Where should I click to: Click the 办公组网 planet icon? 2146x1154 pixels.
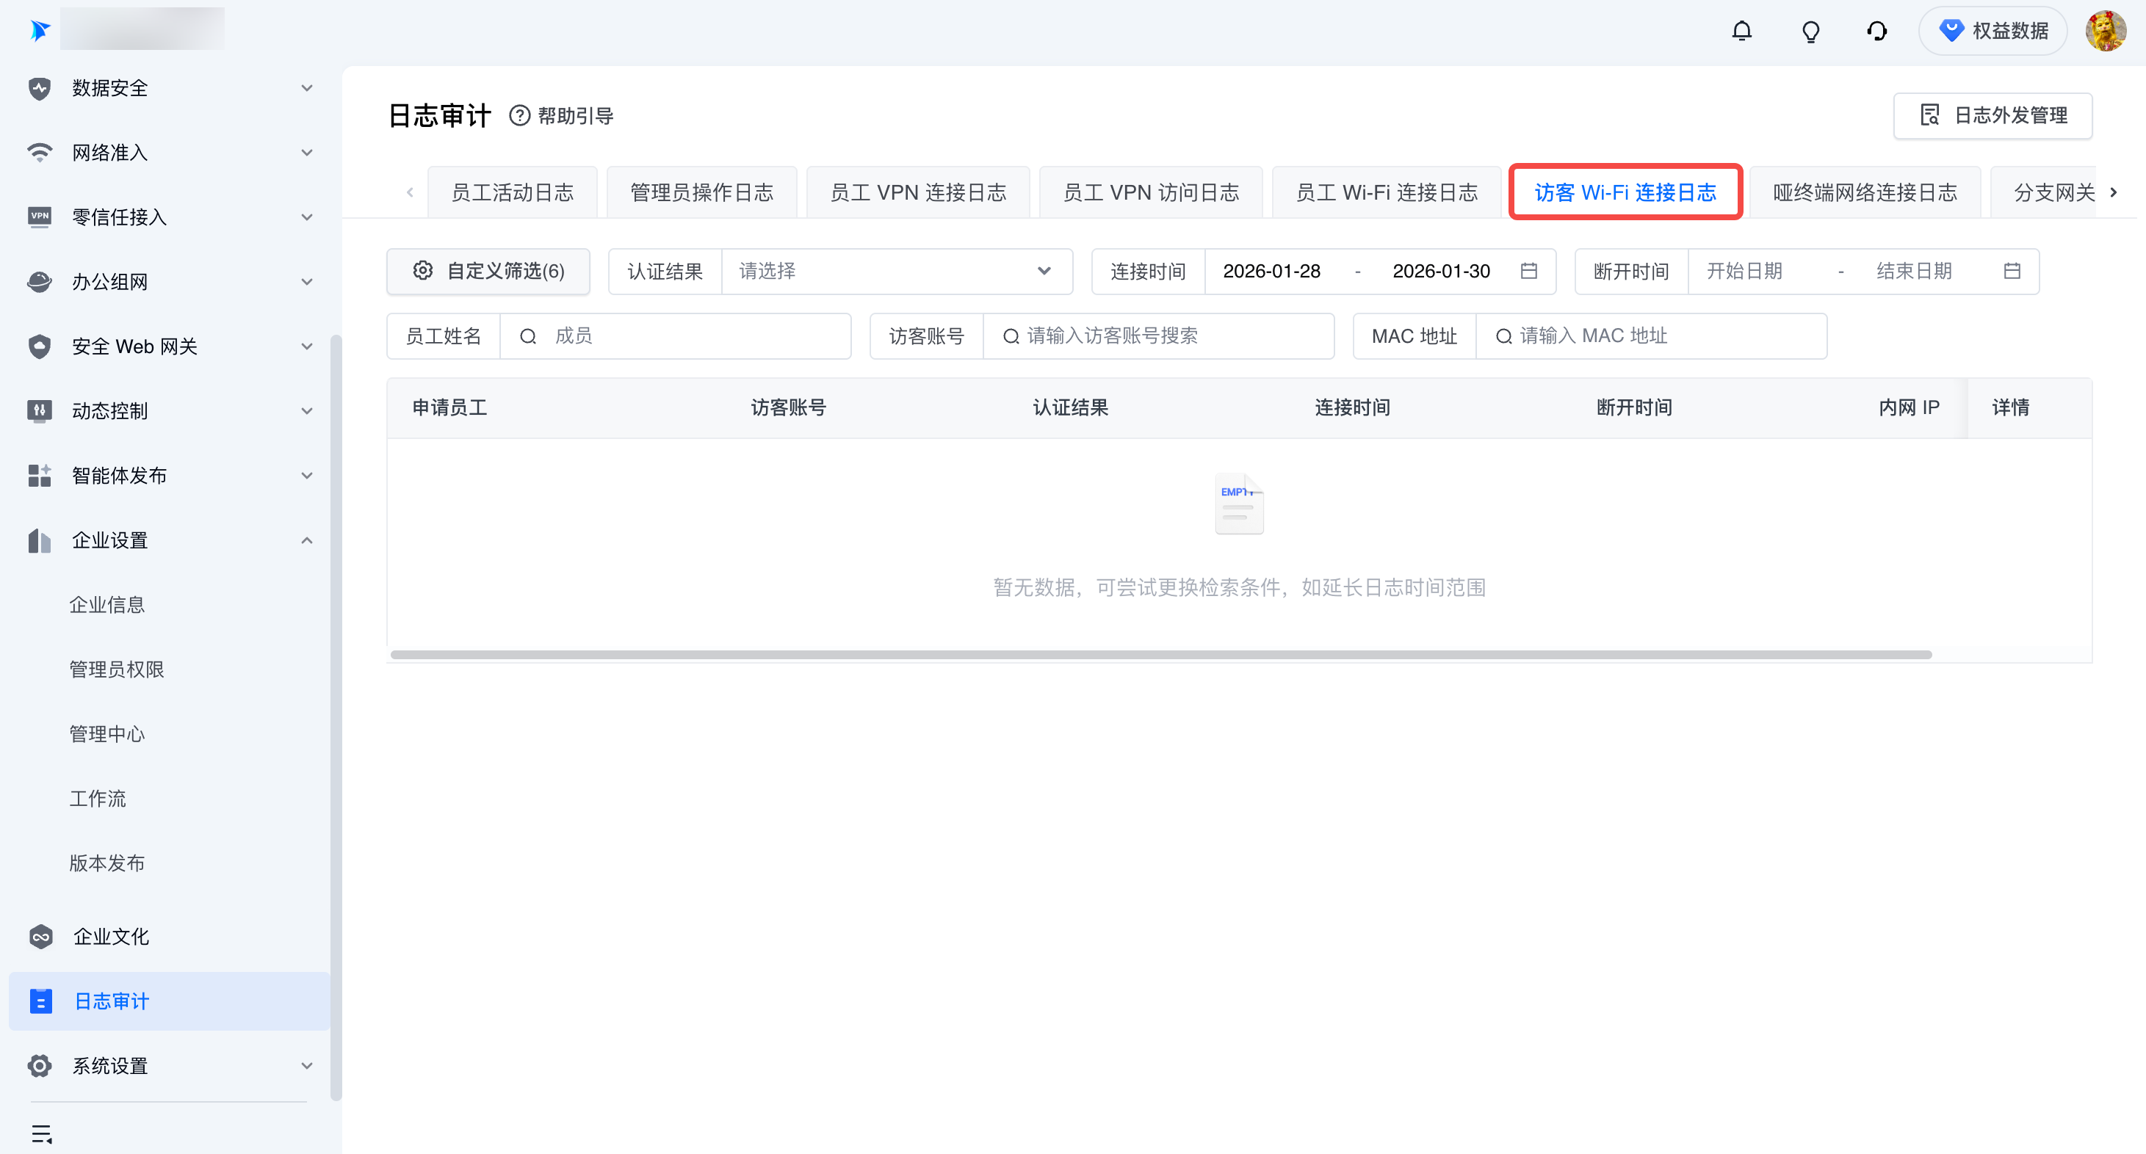click(x=39, y=281)
